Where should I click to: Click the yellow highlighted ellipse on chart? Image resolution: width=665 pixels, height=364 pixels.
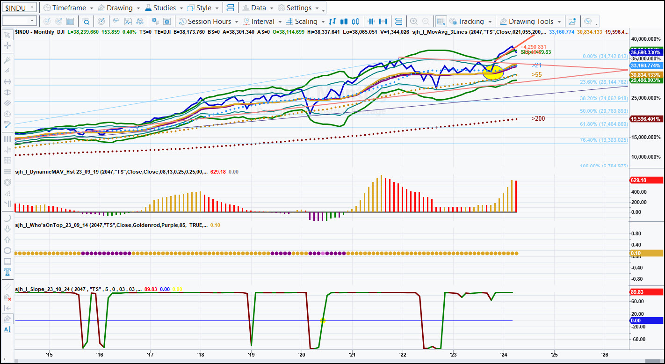493,72
